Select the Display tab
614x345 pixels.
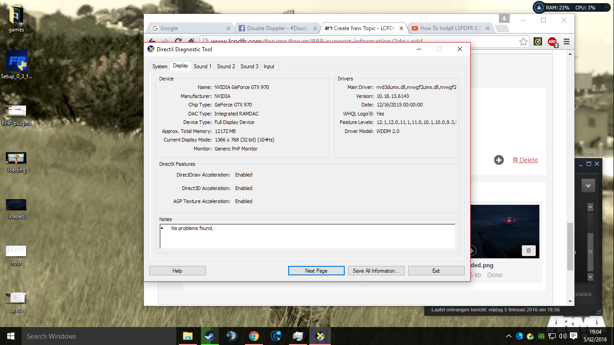(x=181, y=66)
